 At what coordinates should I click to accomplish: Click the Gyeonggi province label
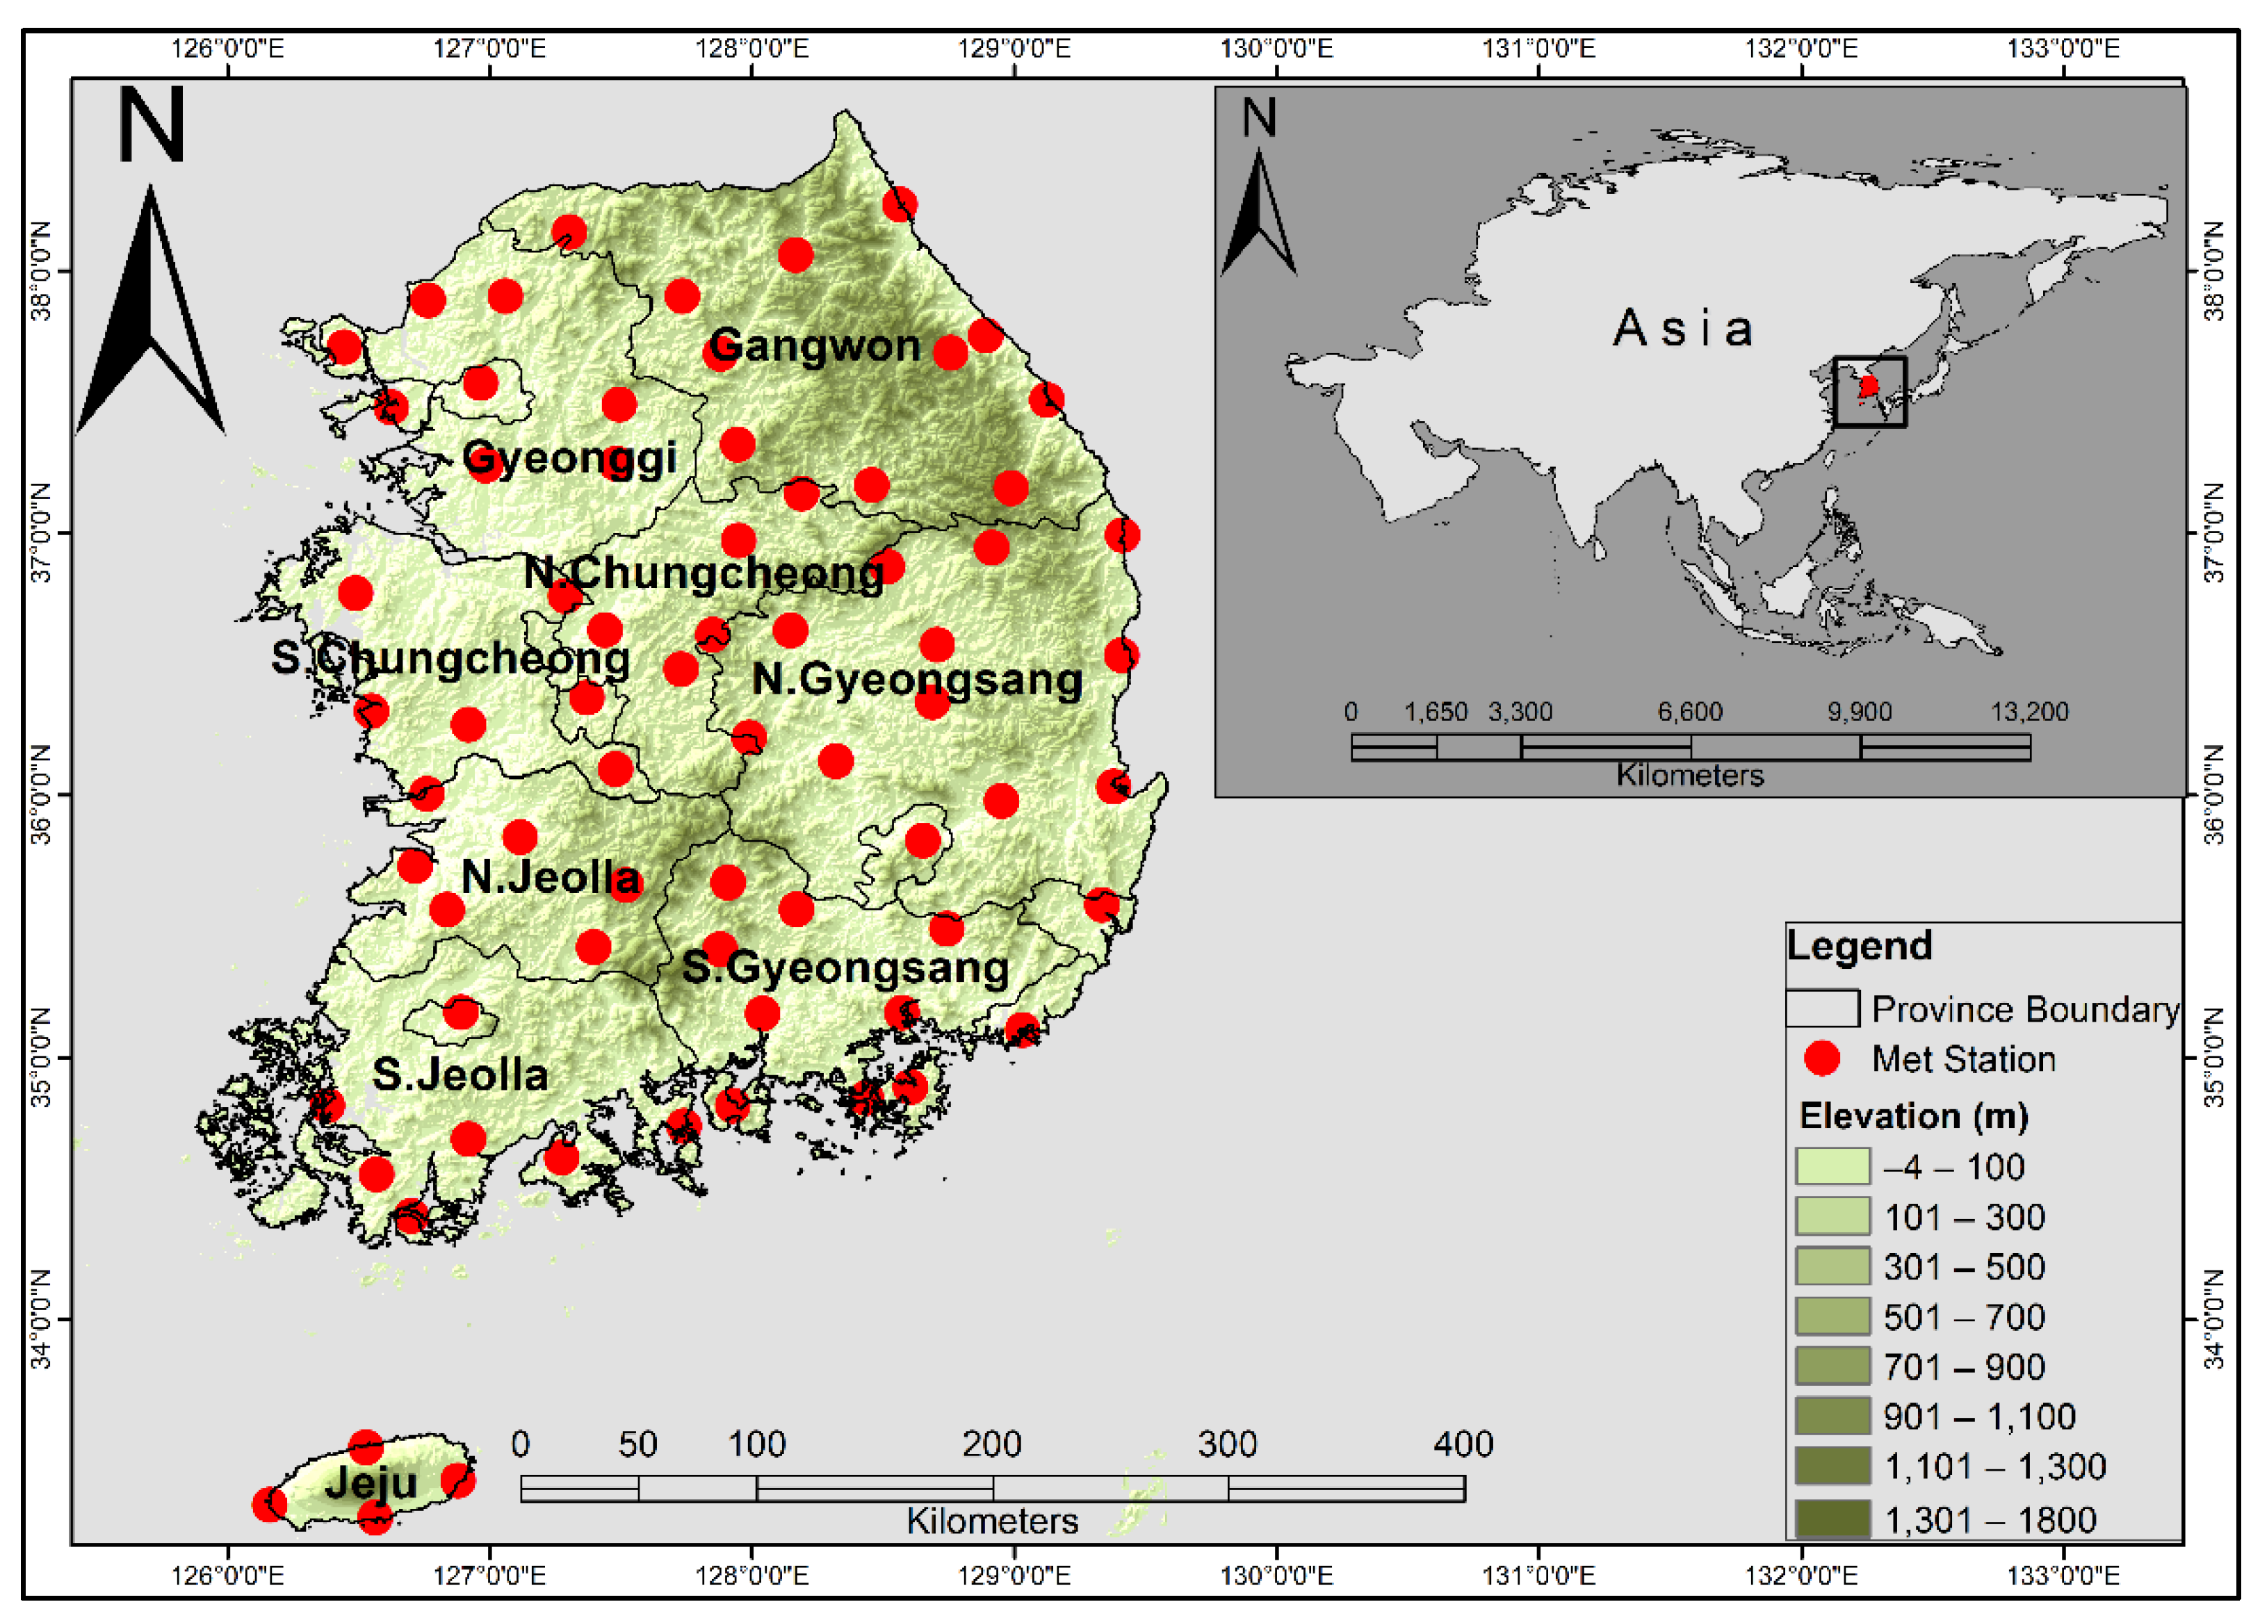(x=569, y=458)
